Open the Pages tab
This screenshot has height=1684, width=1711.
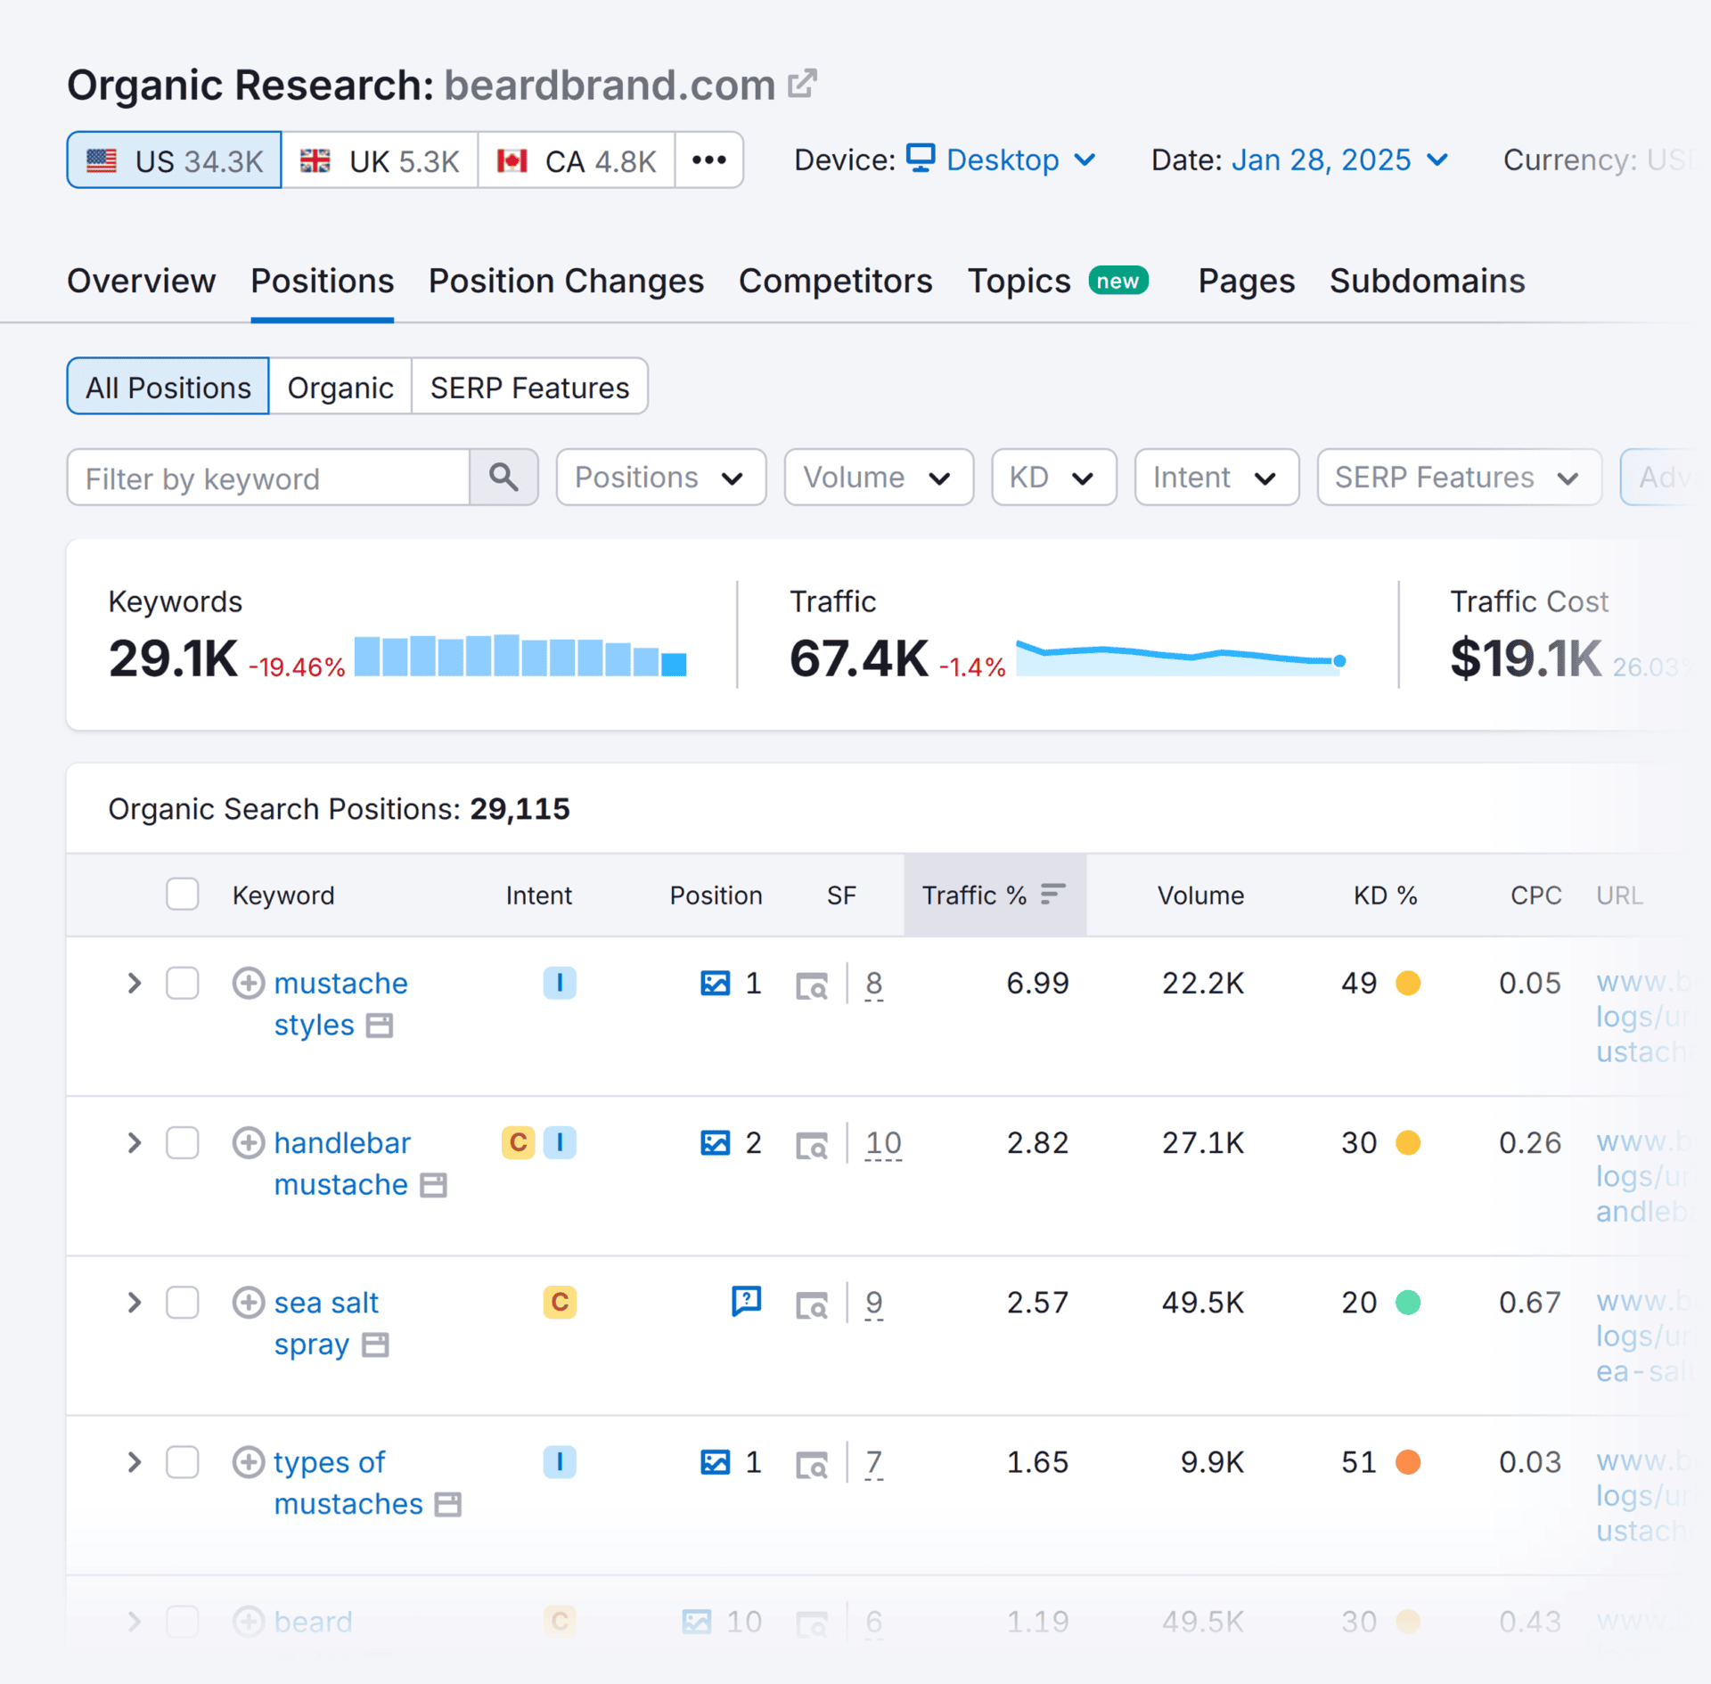(x=1246, y=281)
